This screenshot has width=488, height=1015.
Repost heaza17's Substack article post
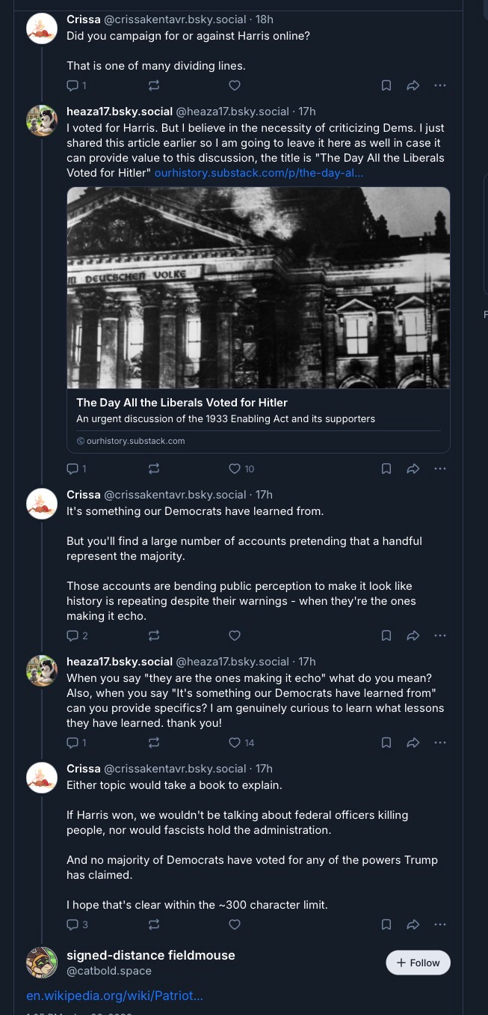(x=154, y=469)
